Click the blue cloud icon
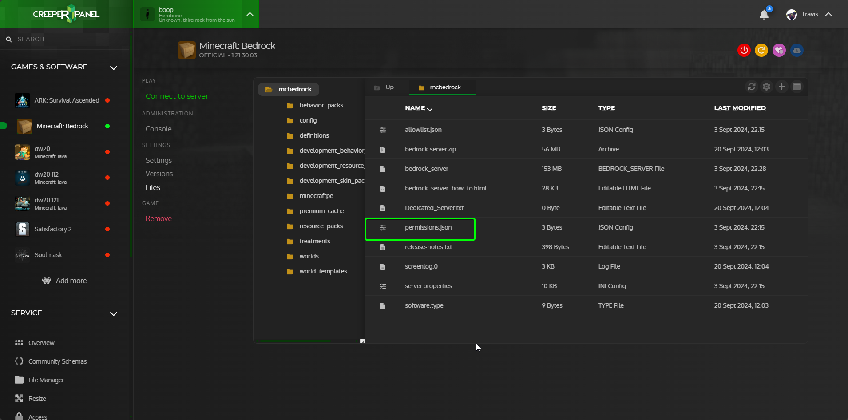Screen dimensions: 848x420 pyautogui.click(x=797, y=50)
